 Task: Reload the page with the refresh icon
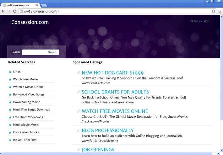[15, 11]
